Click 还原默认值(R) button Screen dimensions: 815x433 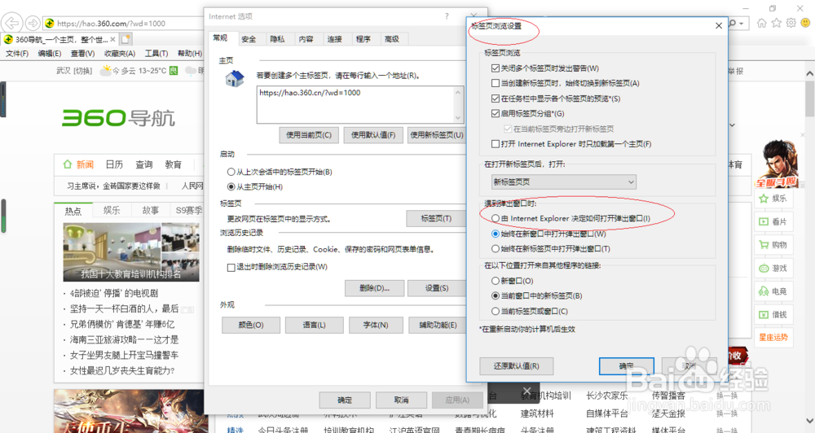[516, 366]
